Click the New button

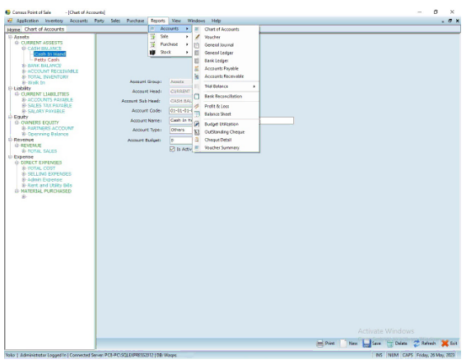(x=349, y=343)
